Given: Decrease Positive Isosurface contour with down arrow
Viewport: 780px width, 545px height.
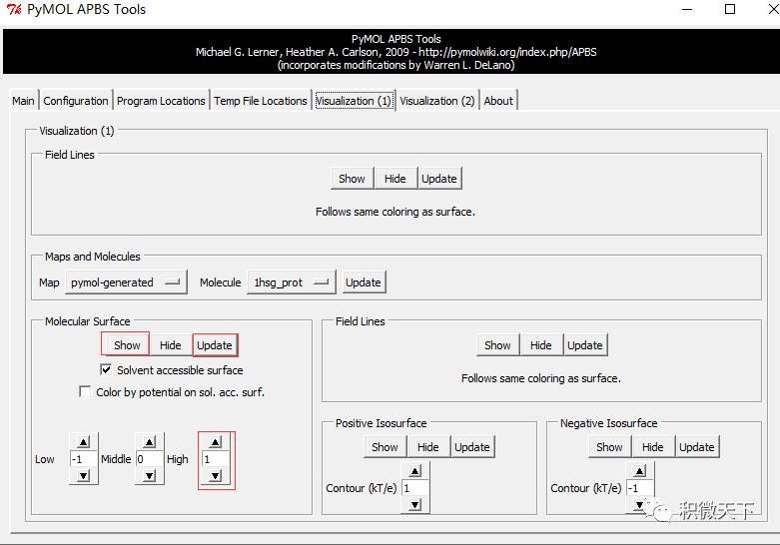Looking at the screenshot, I should (414, 505).
